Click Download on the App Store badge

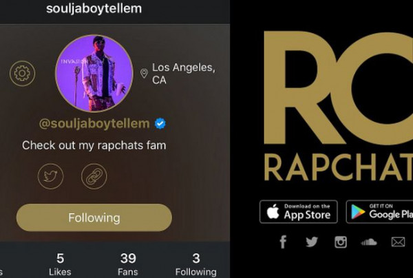point(299,212)
